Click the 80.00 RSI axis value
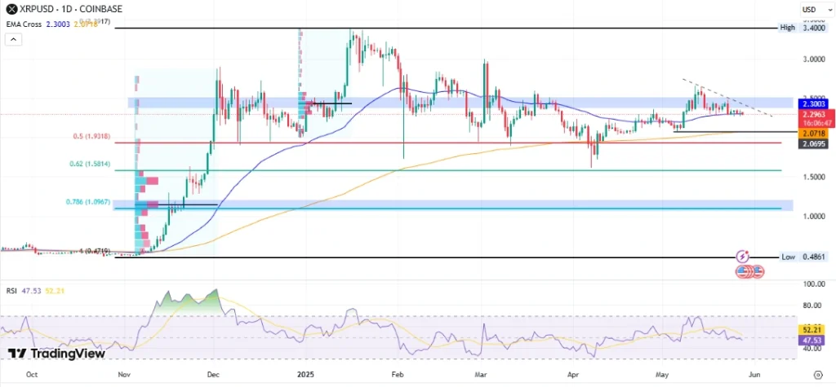The height and width of the screenshot is (387, 836). pyautogui.click(x=812, y=306)
